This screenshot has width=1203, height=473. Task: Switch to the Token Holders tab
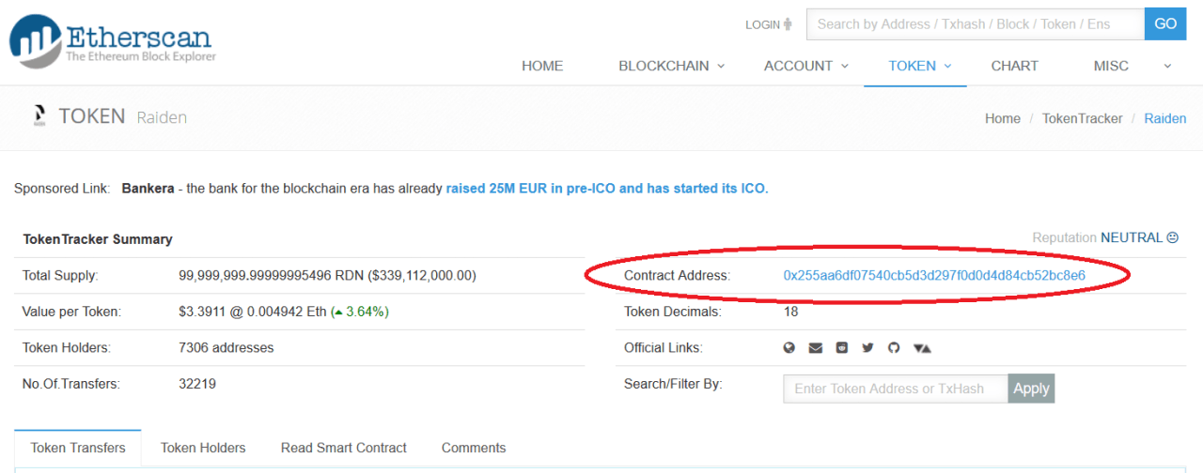tap(203, 448)
